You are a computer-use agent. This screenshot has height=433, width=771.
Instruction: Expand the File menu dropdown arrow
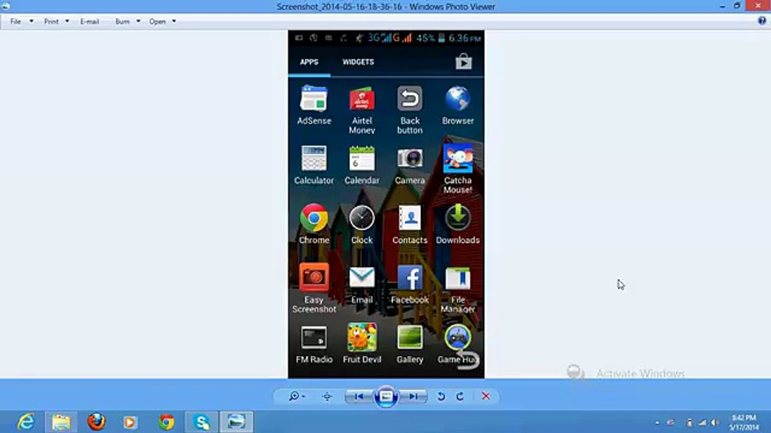pos(31,21)
